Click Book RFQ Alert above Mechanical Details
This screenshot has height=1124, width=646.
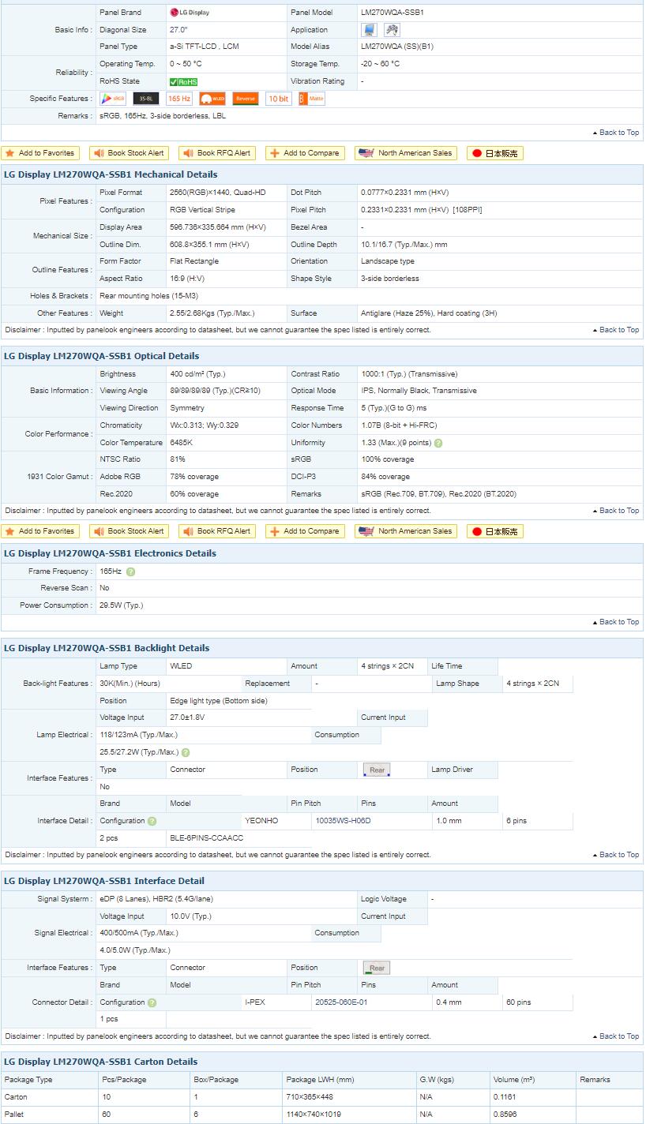click(x=217, y=153)
